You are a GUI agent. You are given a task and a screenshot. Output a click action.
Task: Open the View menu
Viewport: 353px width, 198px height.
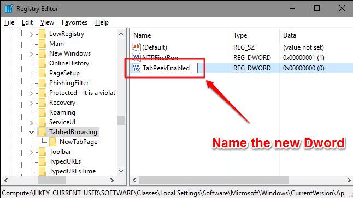(47, 22)
